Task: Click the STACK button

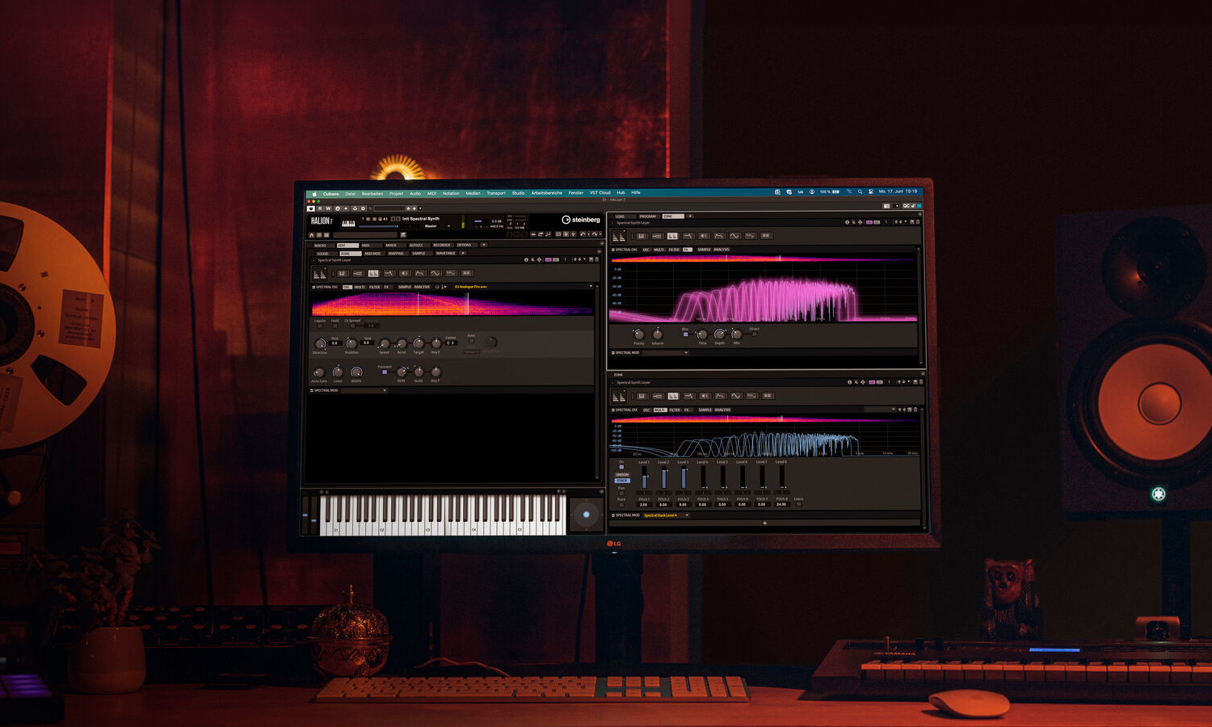Action: 622,481
